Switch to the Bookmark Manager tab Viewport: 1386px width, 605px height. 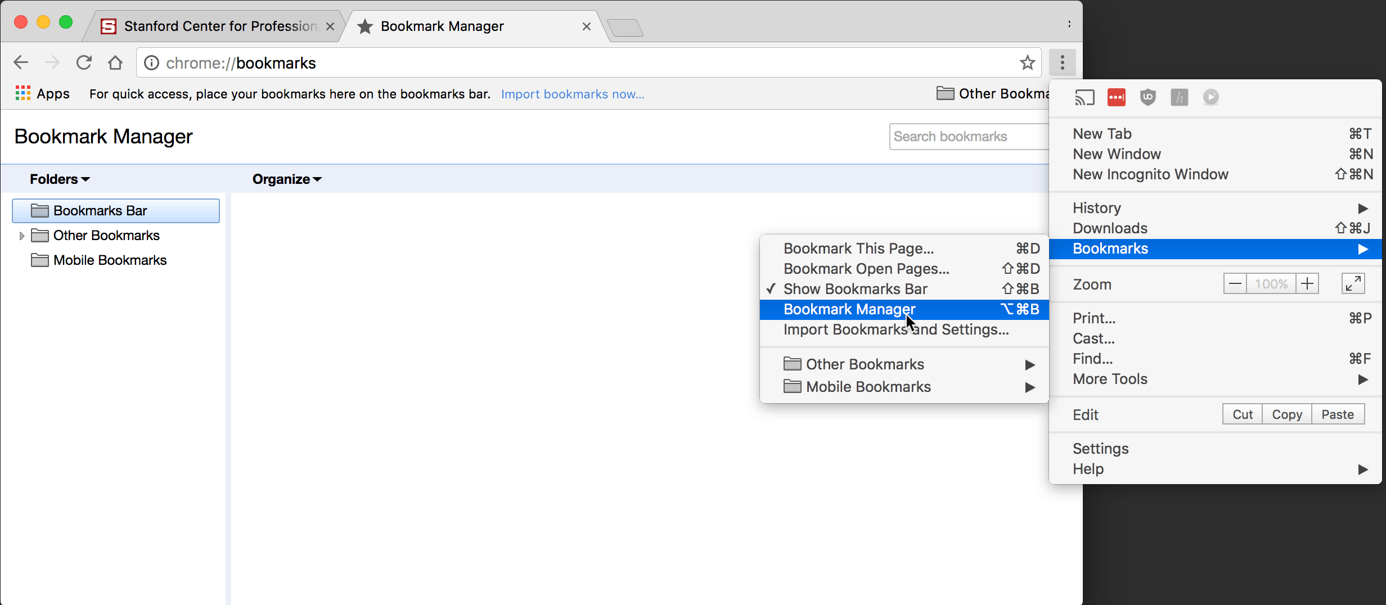pyautogui.click(x=442, y=26)
